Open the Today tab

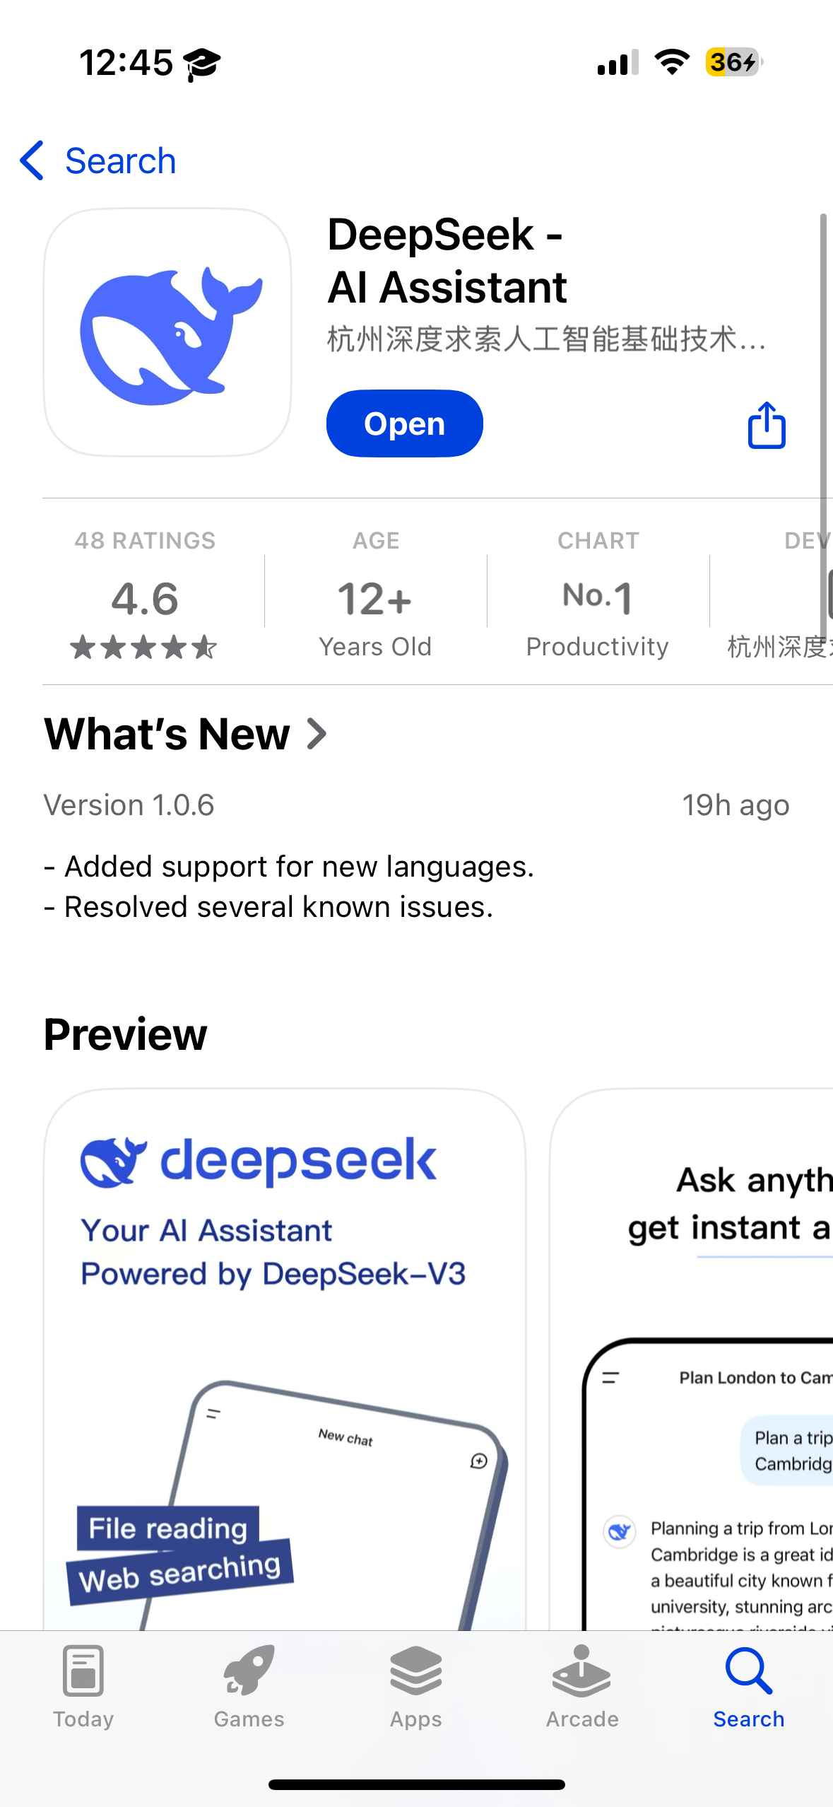(x=83, y=1686)
